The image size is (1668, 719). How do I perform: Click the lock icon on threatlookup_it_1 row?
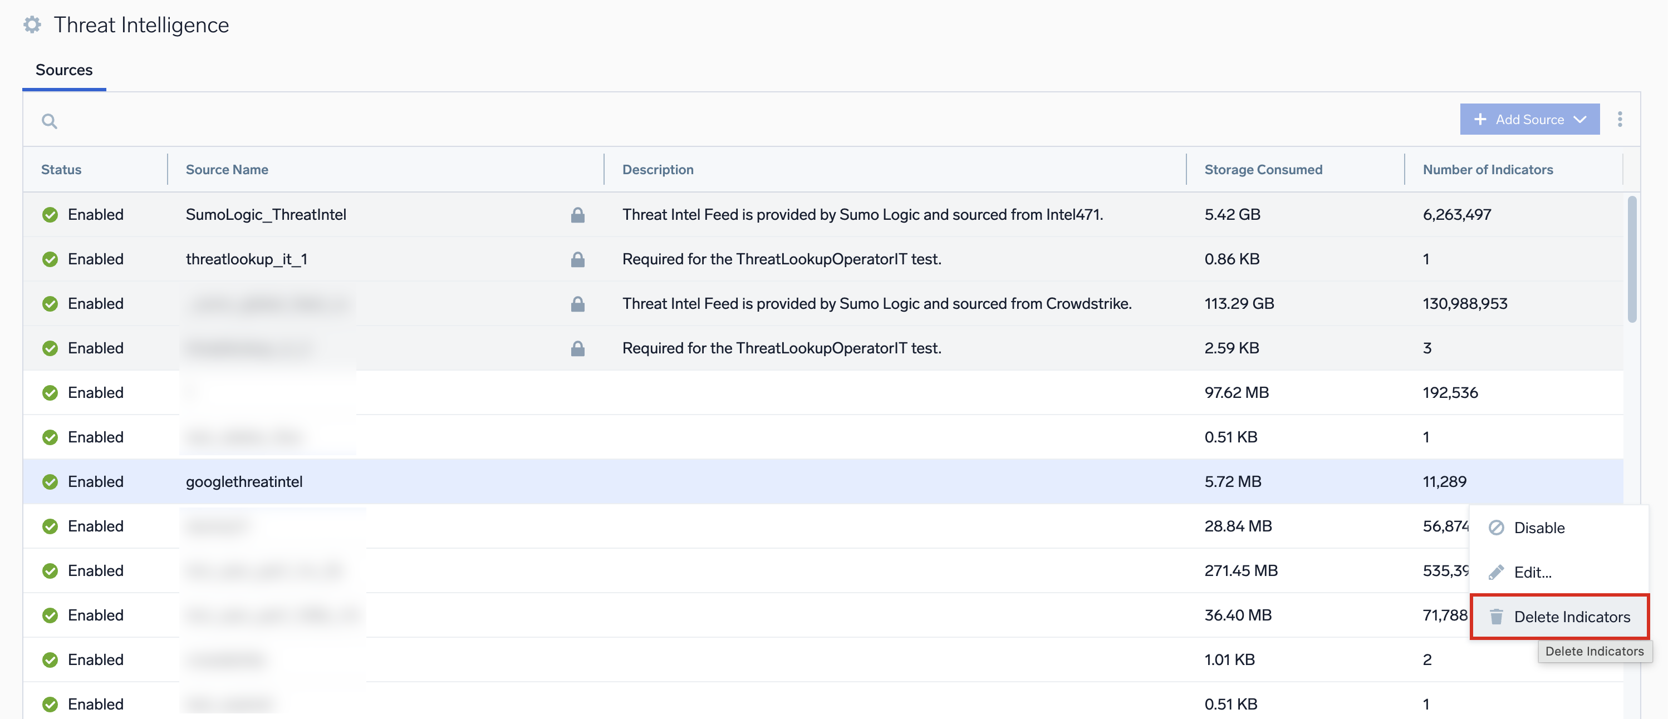(x=577, y=259)
